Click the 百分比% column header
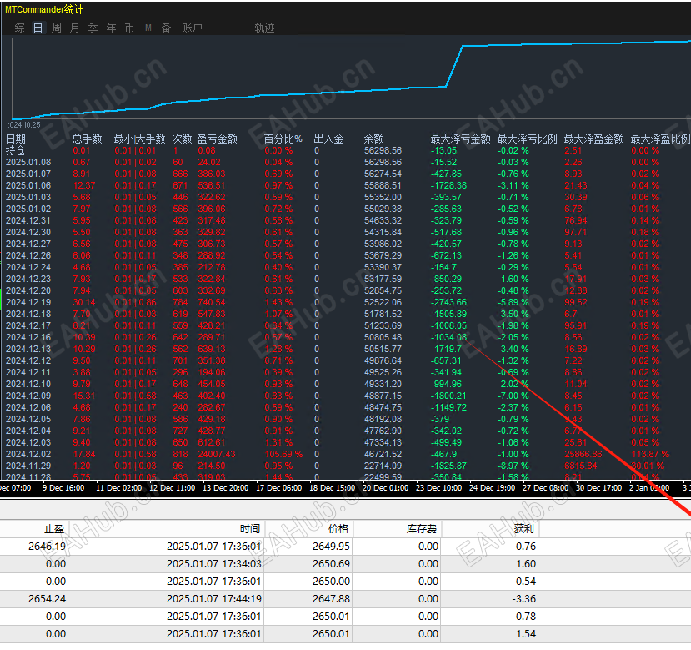Screen dimensions: 691x650 click(283, 139)
